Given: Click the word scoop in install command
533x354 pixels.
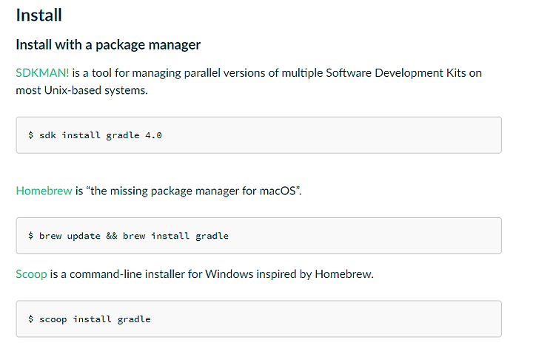Looking at the screenshot, I should [x=53, y=320].
